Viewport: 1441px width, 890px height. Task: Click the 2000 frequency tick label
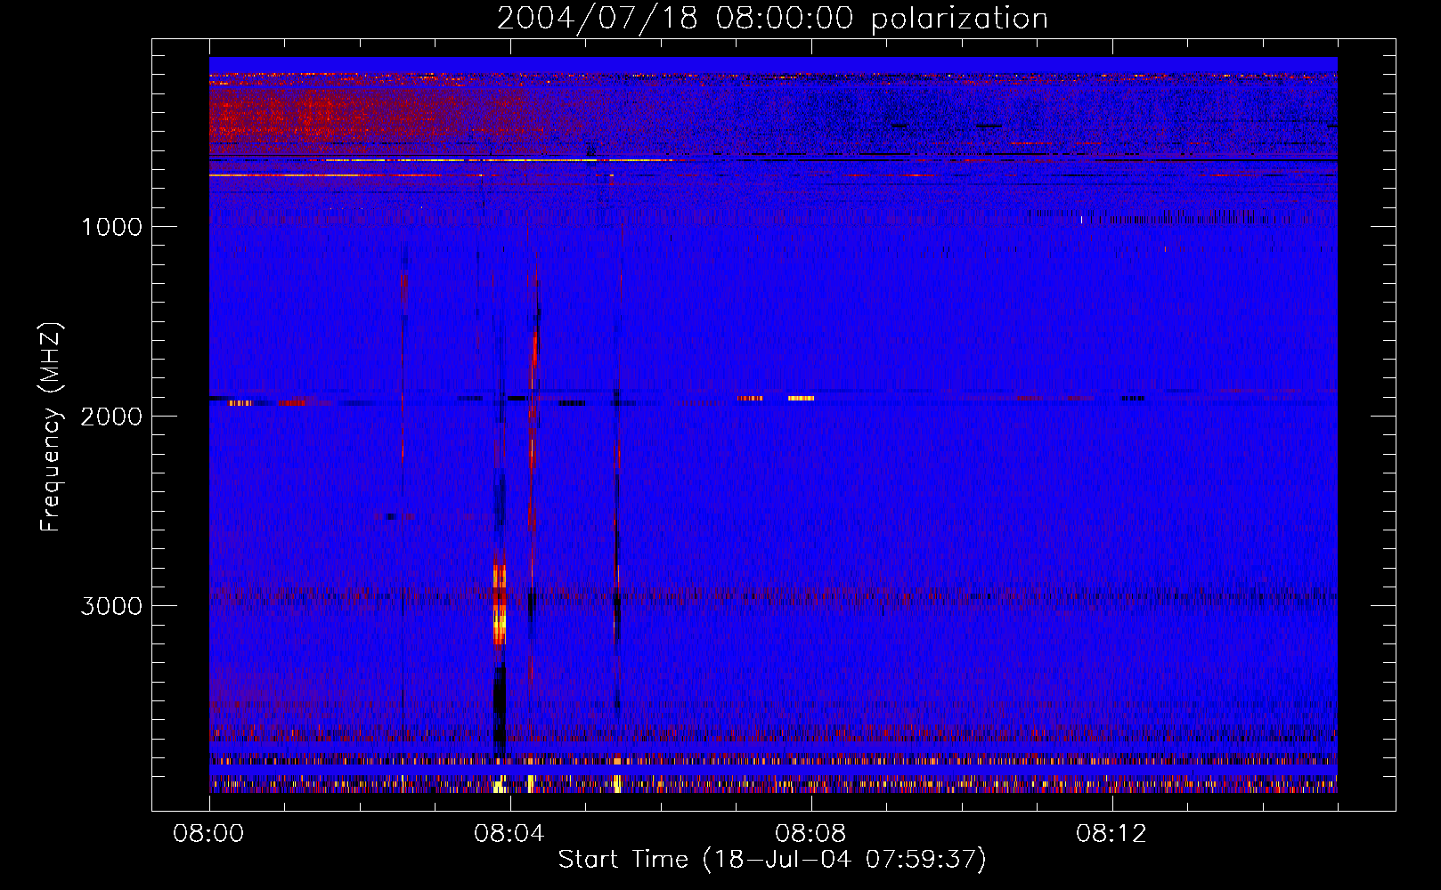coord(111,417)
